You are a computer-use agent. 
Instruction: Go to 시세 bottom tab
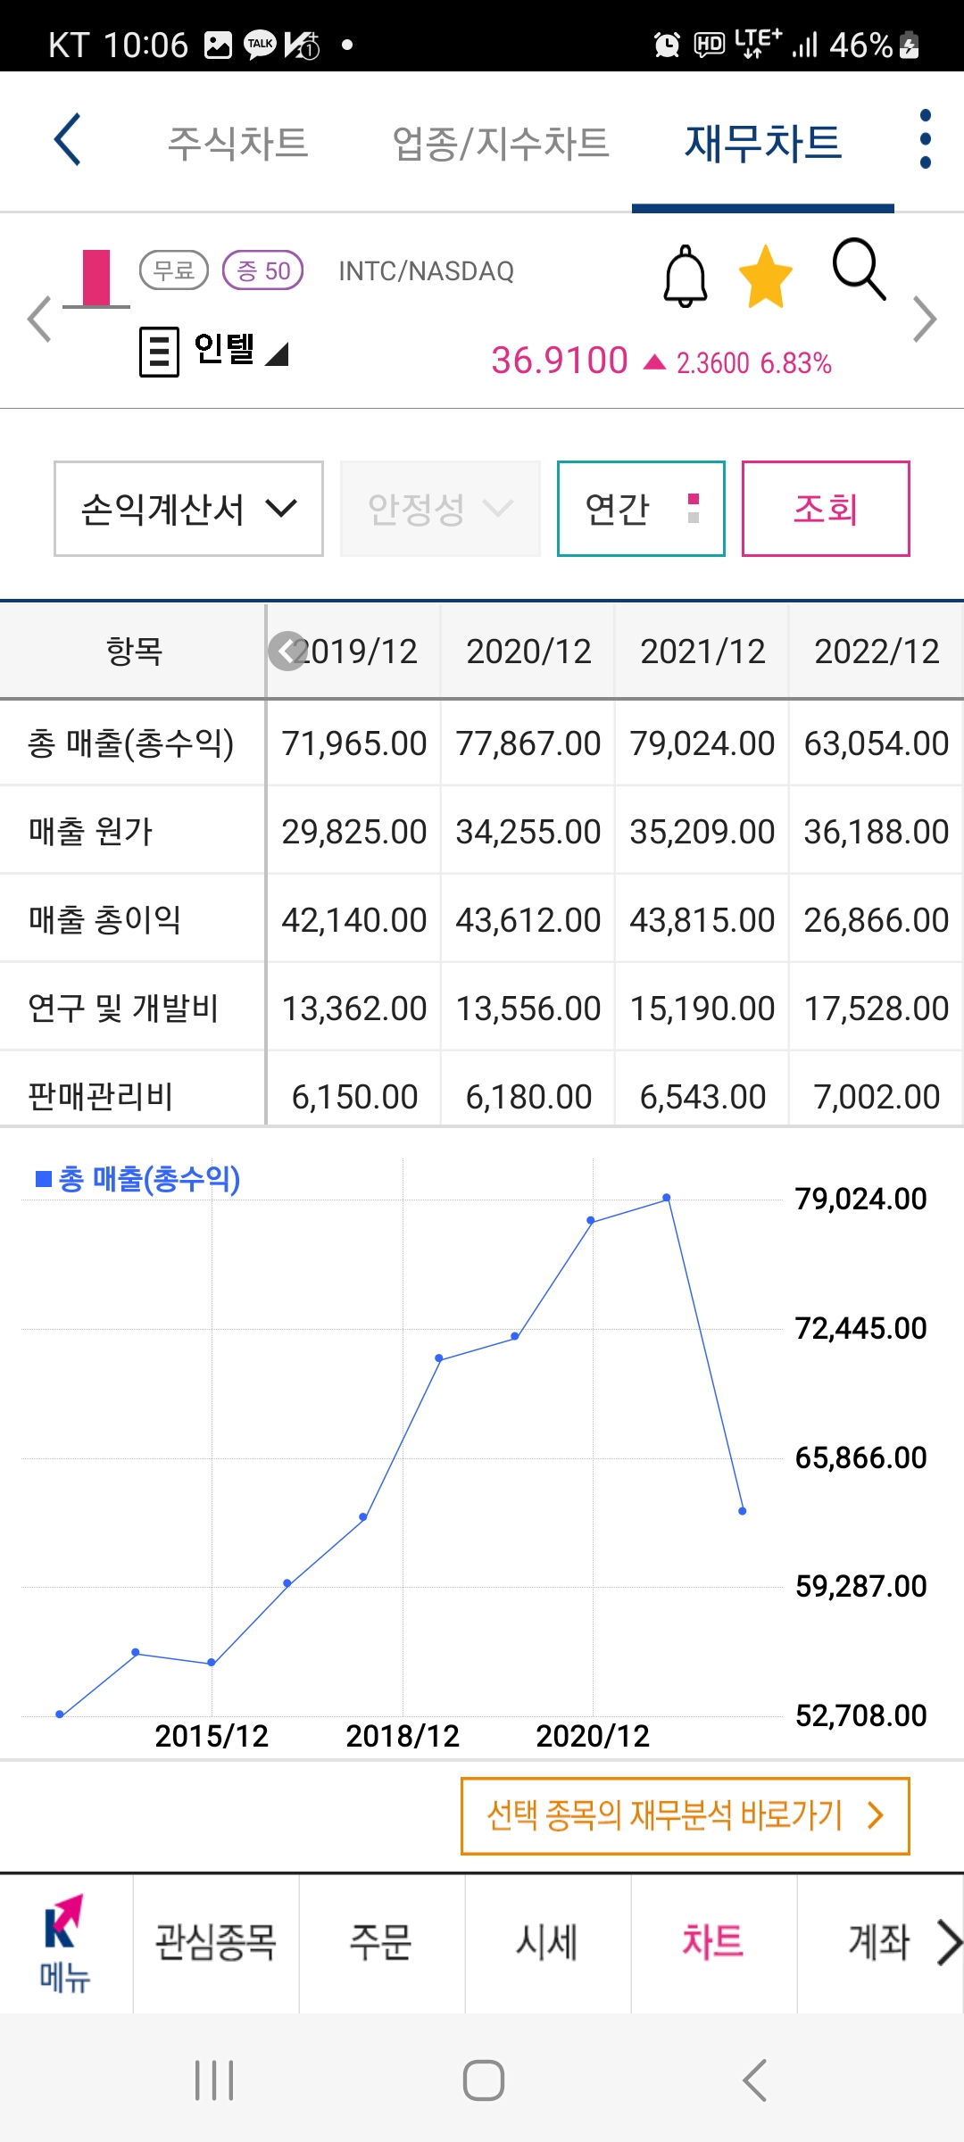tap(547, 1942)
